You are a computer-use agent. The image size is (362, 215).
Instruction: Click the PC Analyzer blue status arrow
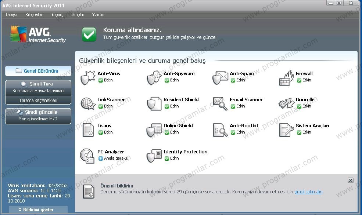point(101,158)
